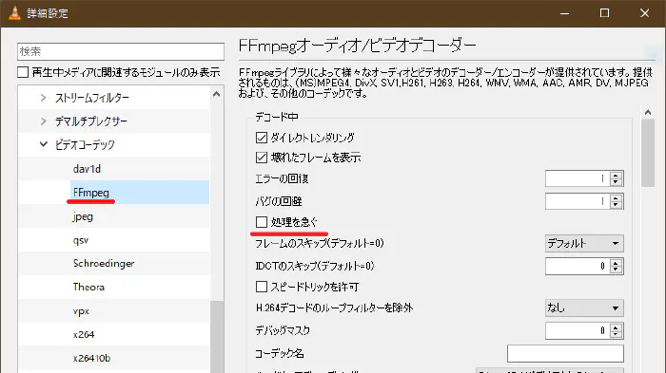The width and height of the screenshot is (666, 373).
Task: Enable 再生中メディアに関連するモジュールのみ表示 checkbox
Action: 23,72
